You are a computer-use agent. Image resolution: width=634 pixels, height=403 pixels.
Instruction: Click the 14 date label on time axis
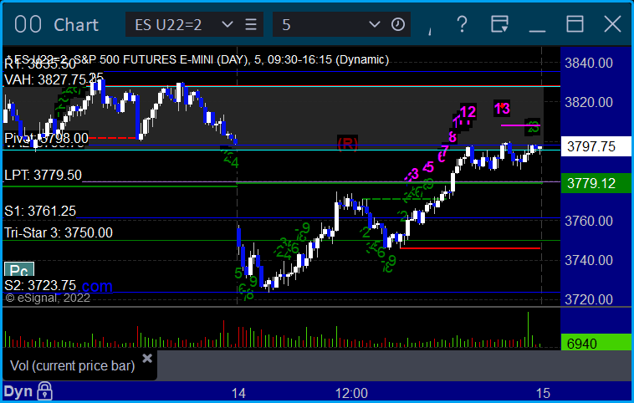point(238,393)
